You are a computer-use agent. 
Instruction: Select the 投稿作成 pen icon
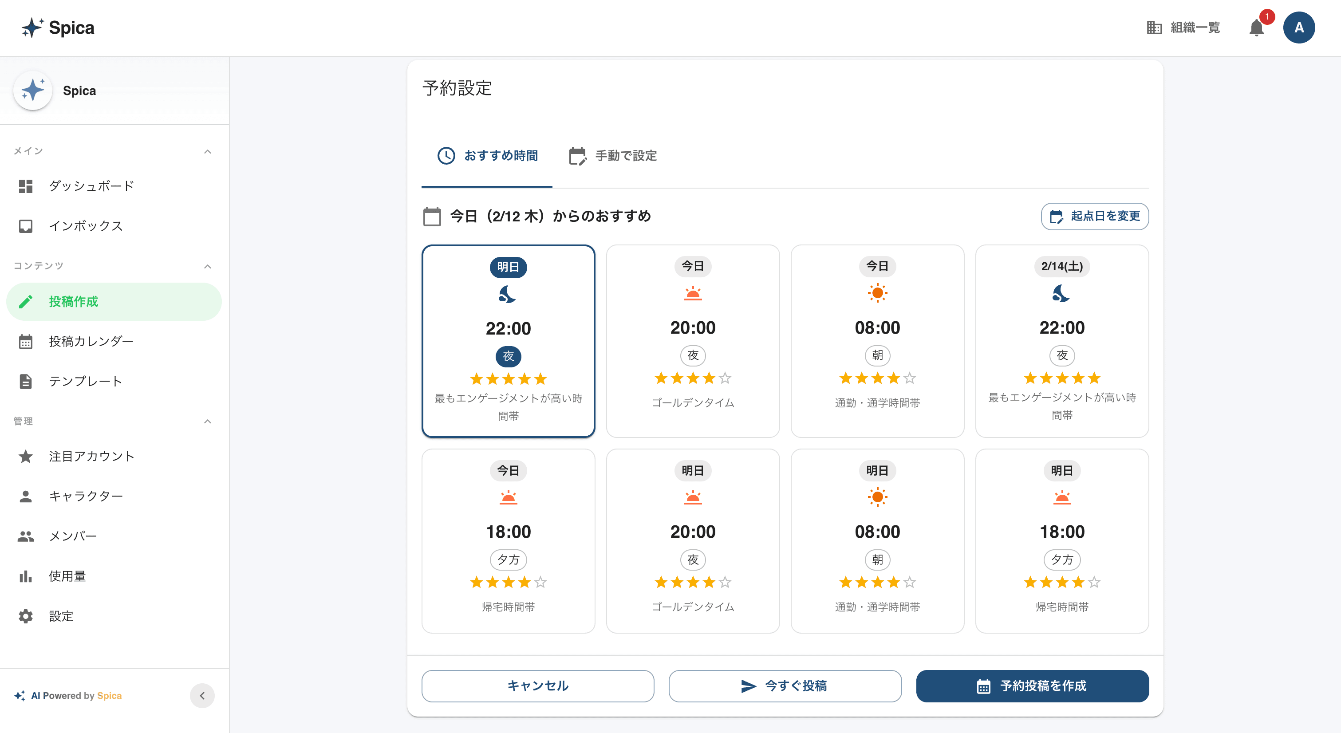coord(25,301)
